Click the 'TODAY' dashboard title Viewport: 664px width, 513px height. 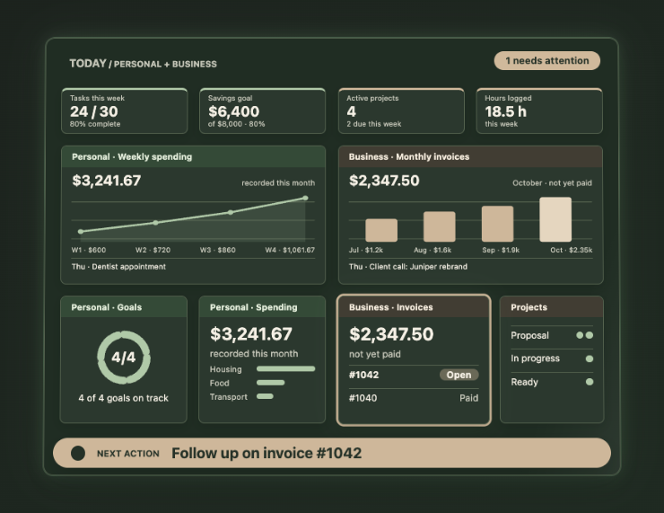[x=88, y=64]
